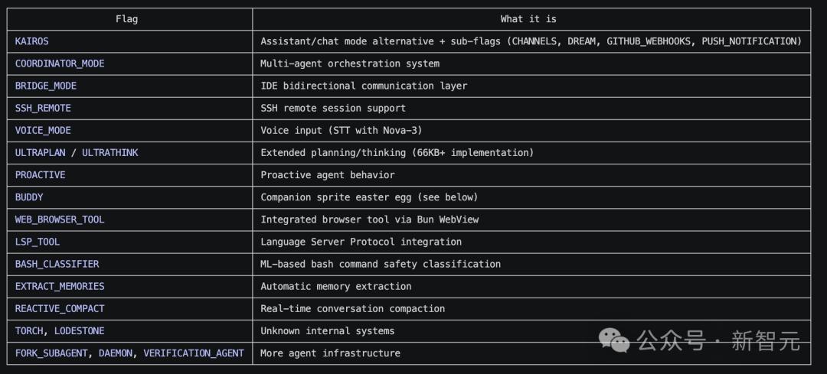The width and height of the screenshot is (827, 374).
Task: Click the EXTRACT_MEMORIES flag
Action: coord(60,286)
